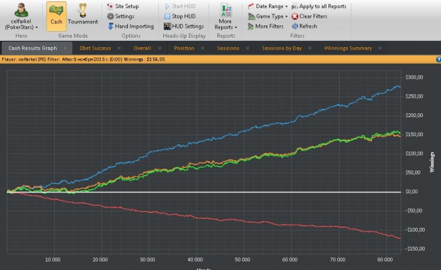Clear Filters with the red X

tap(309, 16)
